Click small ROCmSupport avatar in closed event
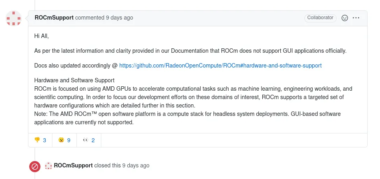 pos(48,165)
